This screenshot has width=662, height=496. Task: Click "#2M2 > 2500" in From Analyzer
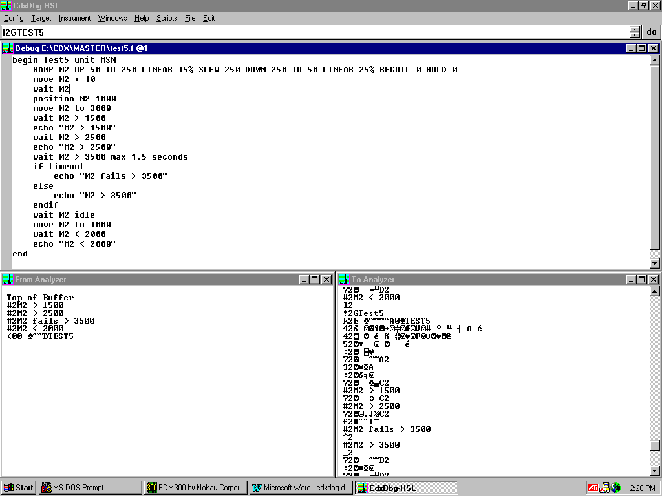pyautogui.click(x=35, y=313)
